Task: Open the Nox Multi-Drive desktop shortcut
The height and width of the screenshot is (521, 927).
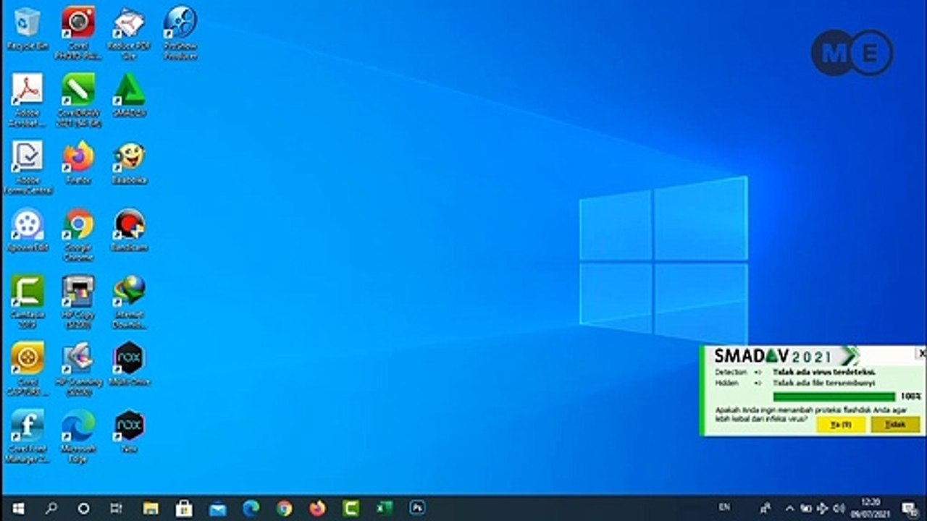Action: tap(130, 363)
